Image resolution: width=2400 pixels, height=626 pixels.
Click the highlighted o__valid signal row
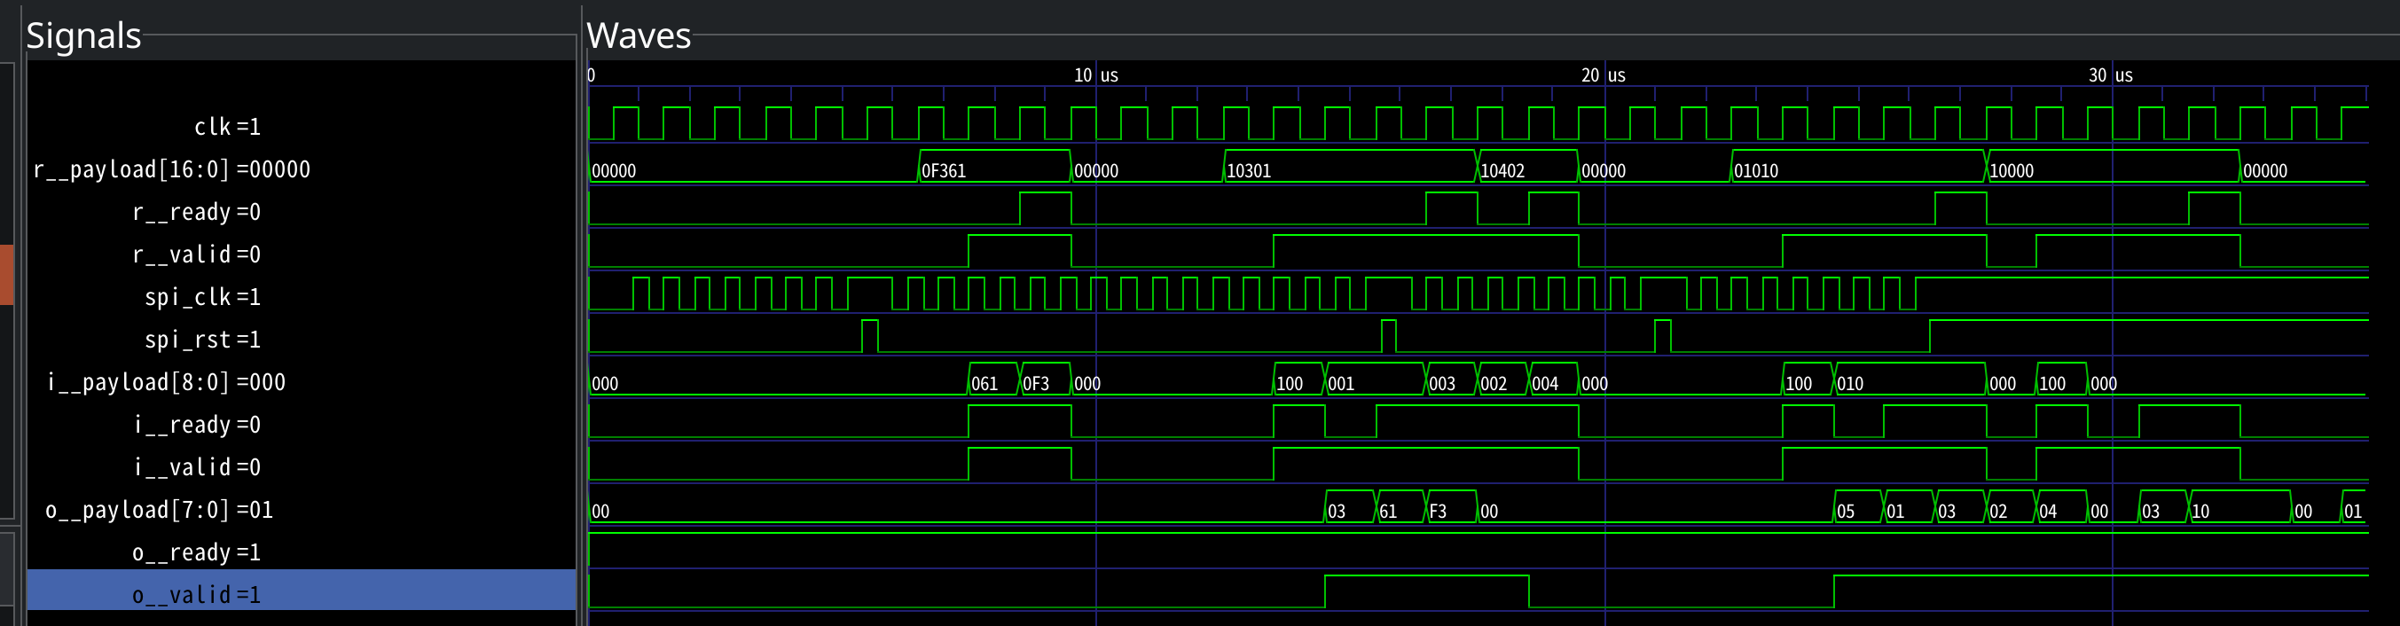pos(196,594)
